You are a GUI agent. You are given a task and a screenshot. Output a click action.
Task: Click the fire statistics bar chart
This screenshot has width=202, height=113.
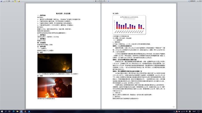click(x=129, y=25)
